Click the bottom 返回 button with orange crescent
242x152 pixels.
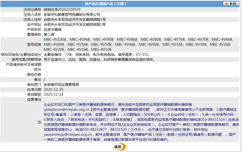pos(120,147)
